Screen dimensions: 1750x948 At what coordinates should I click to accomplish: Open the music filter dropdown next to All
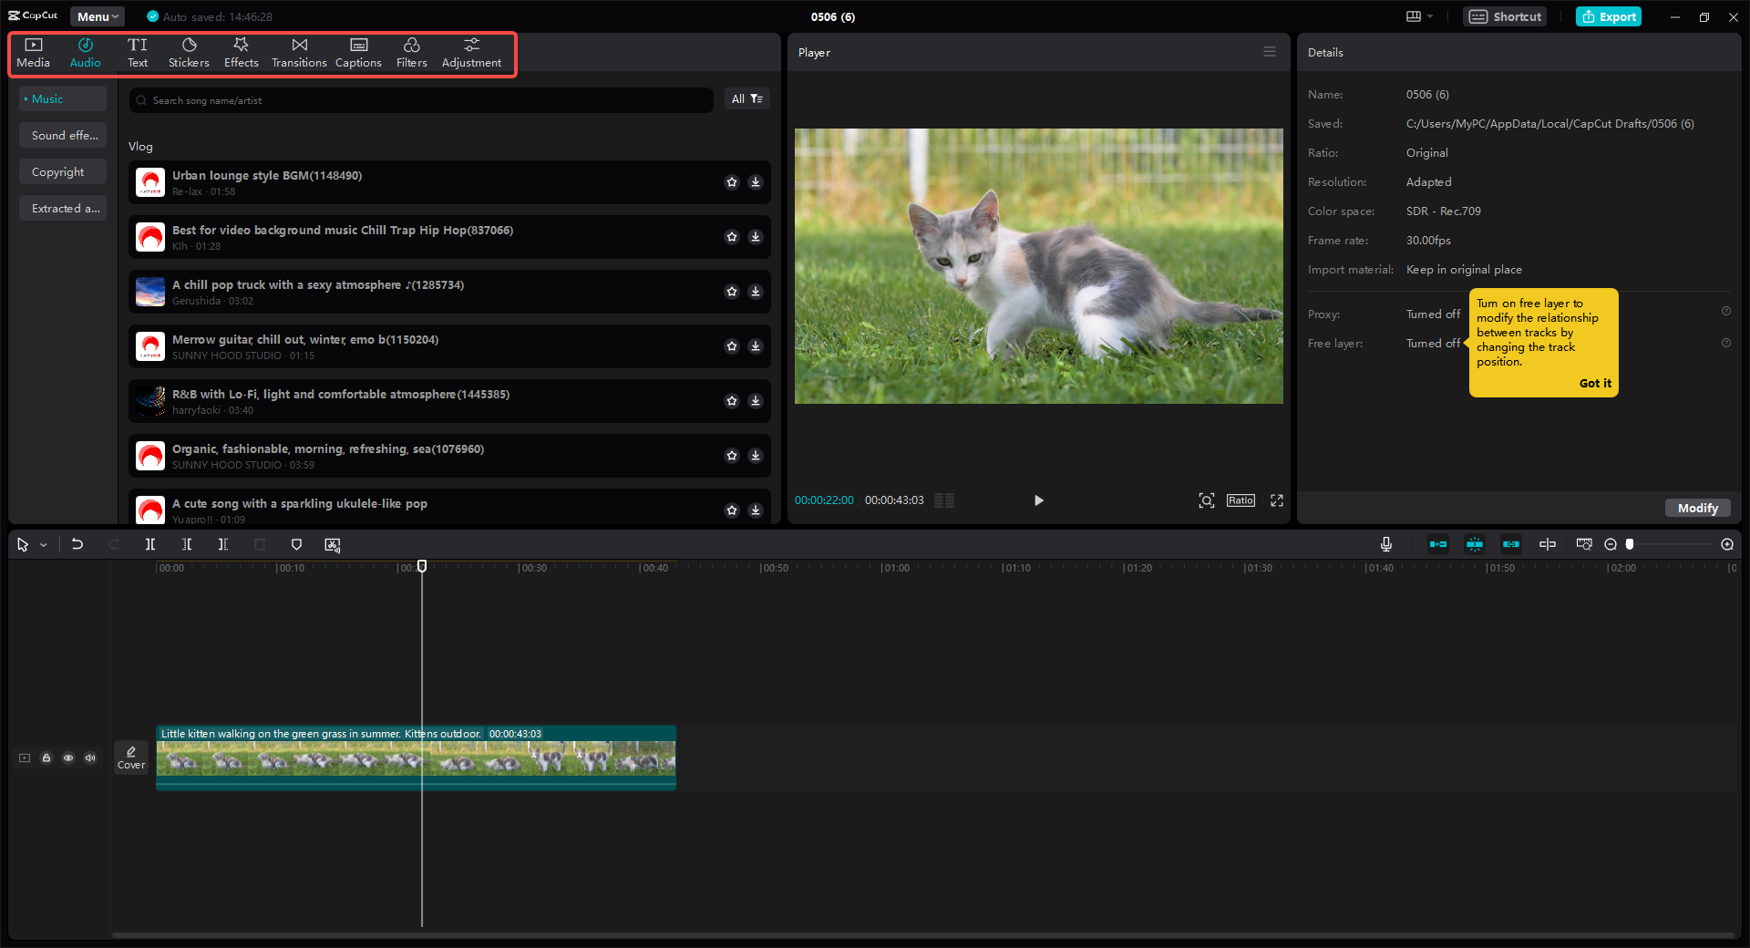756,98
